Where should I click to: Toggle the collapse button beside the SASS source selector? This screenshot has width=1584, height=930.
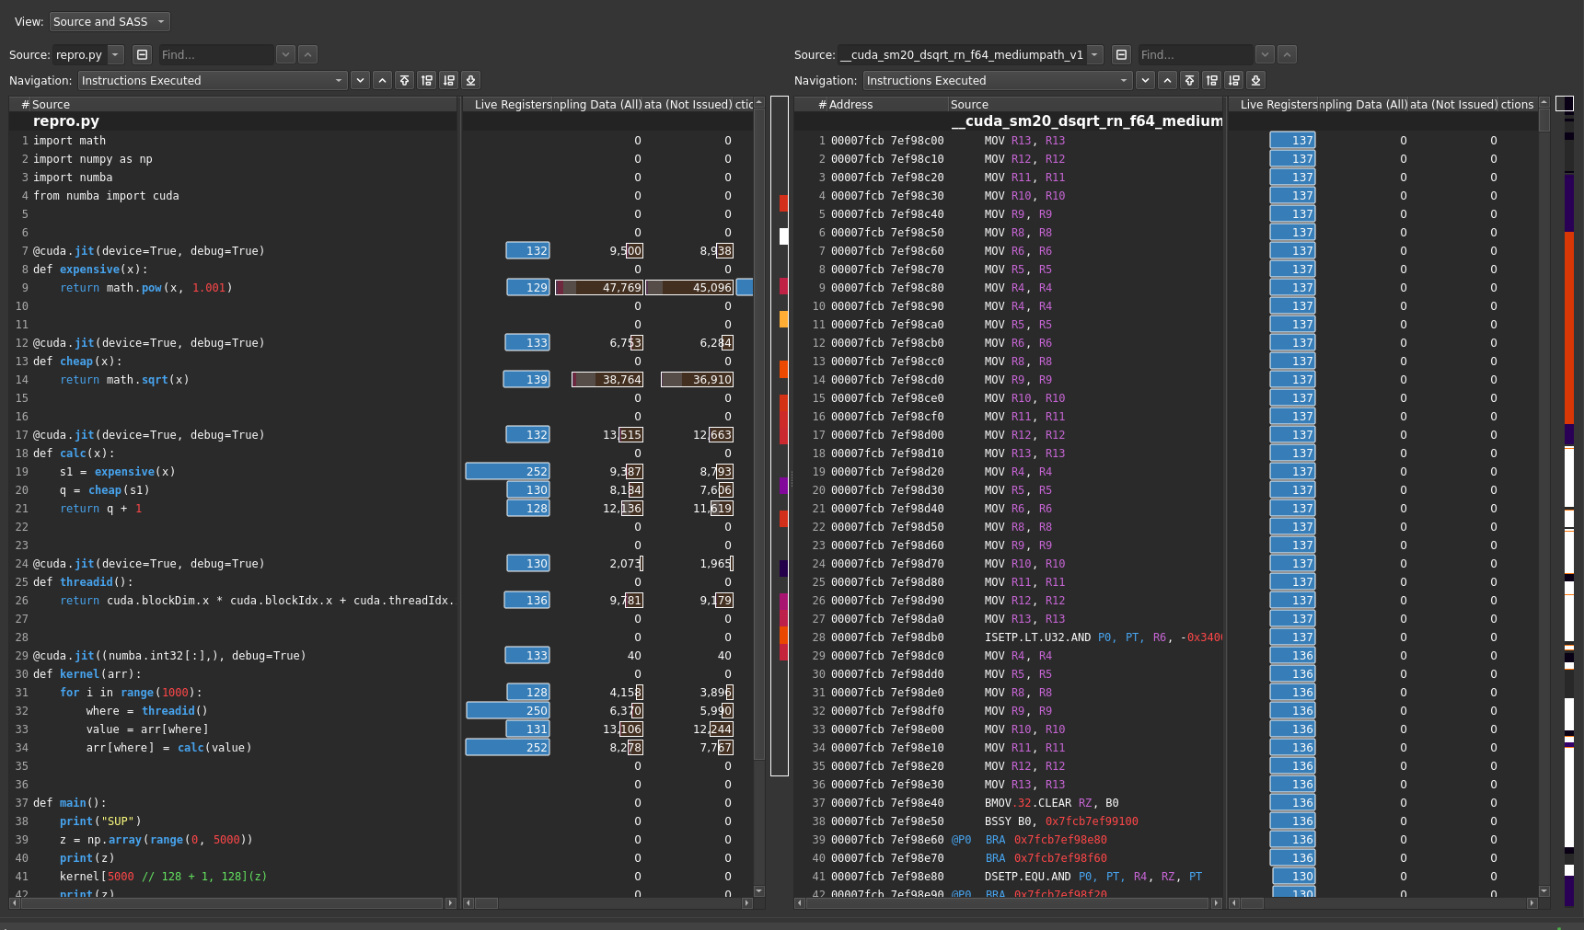coord(1121,54)
